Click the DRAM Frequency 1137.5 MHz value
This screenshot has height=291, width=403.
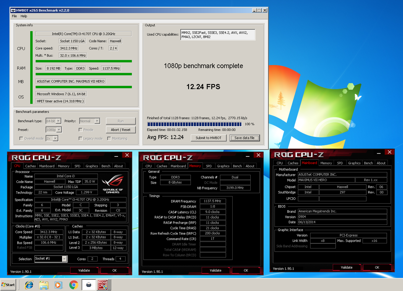point(213,201)
